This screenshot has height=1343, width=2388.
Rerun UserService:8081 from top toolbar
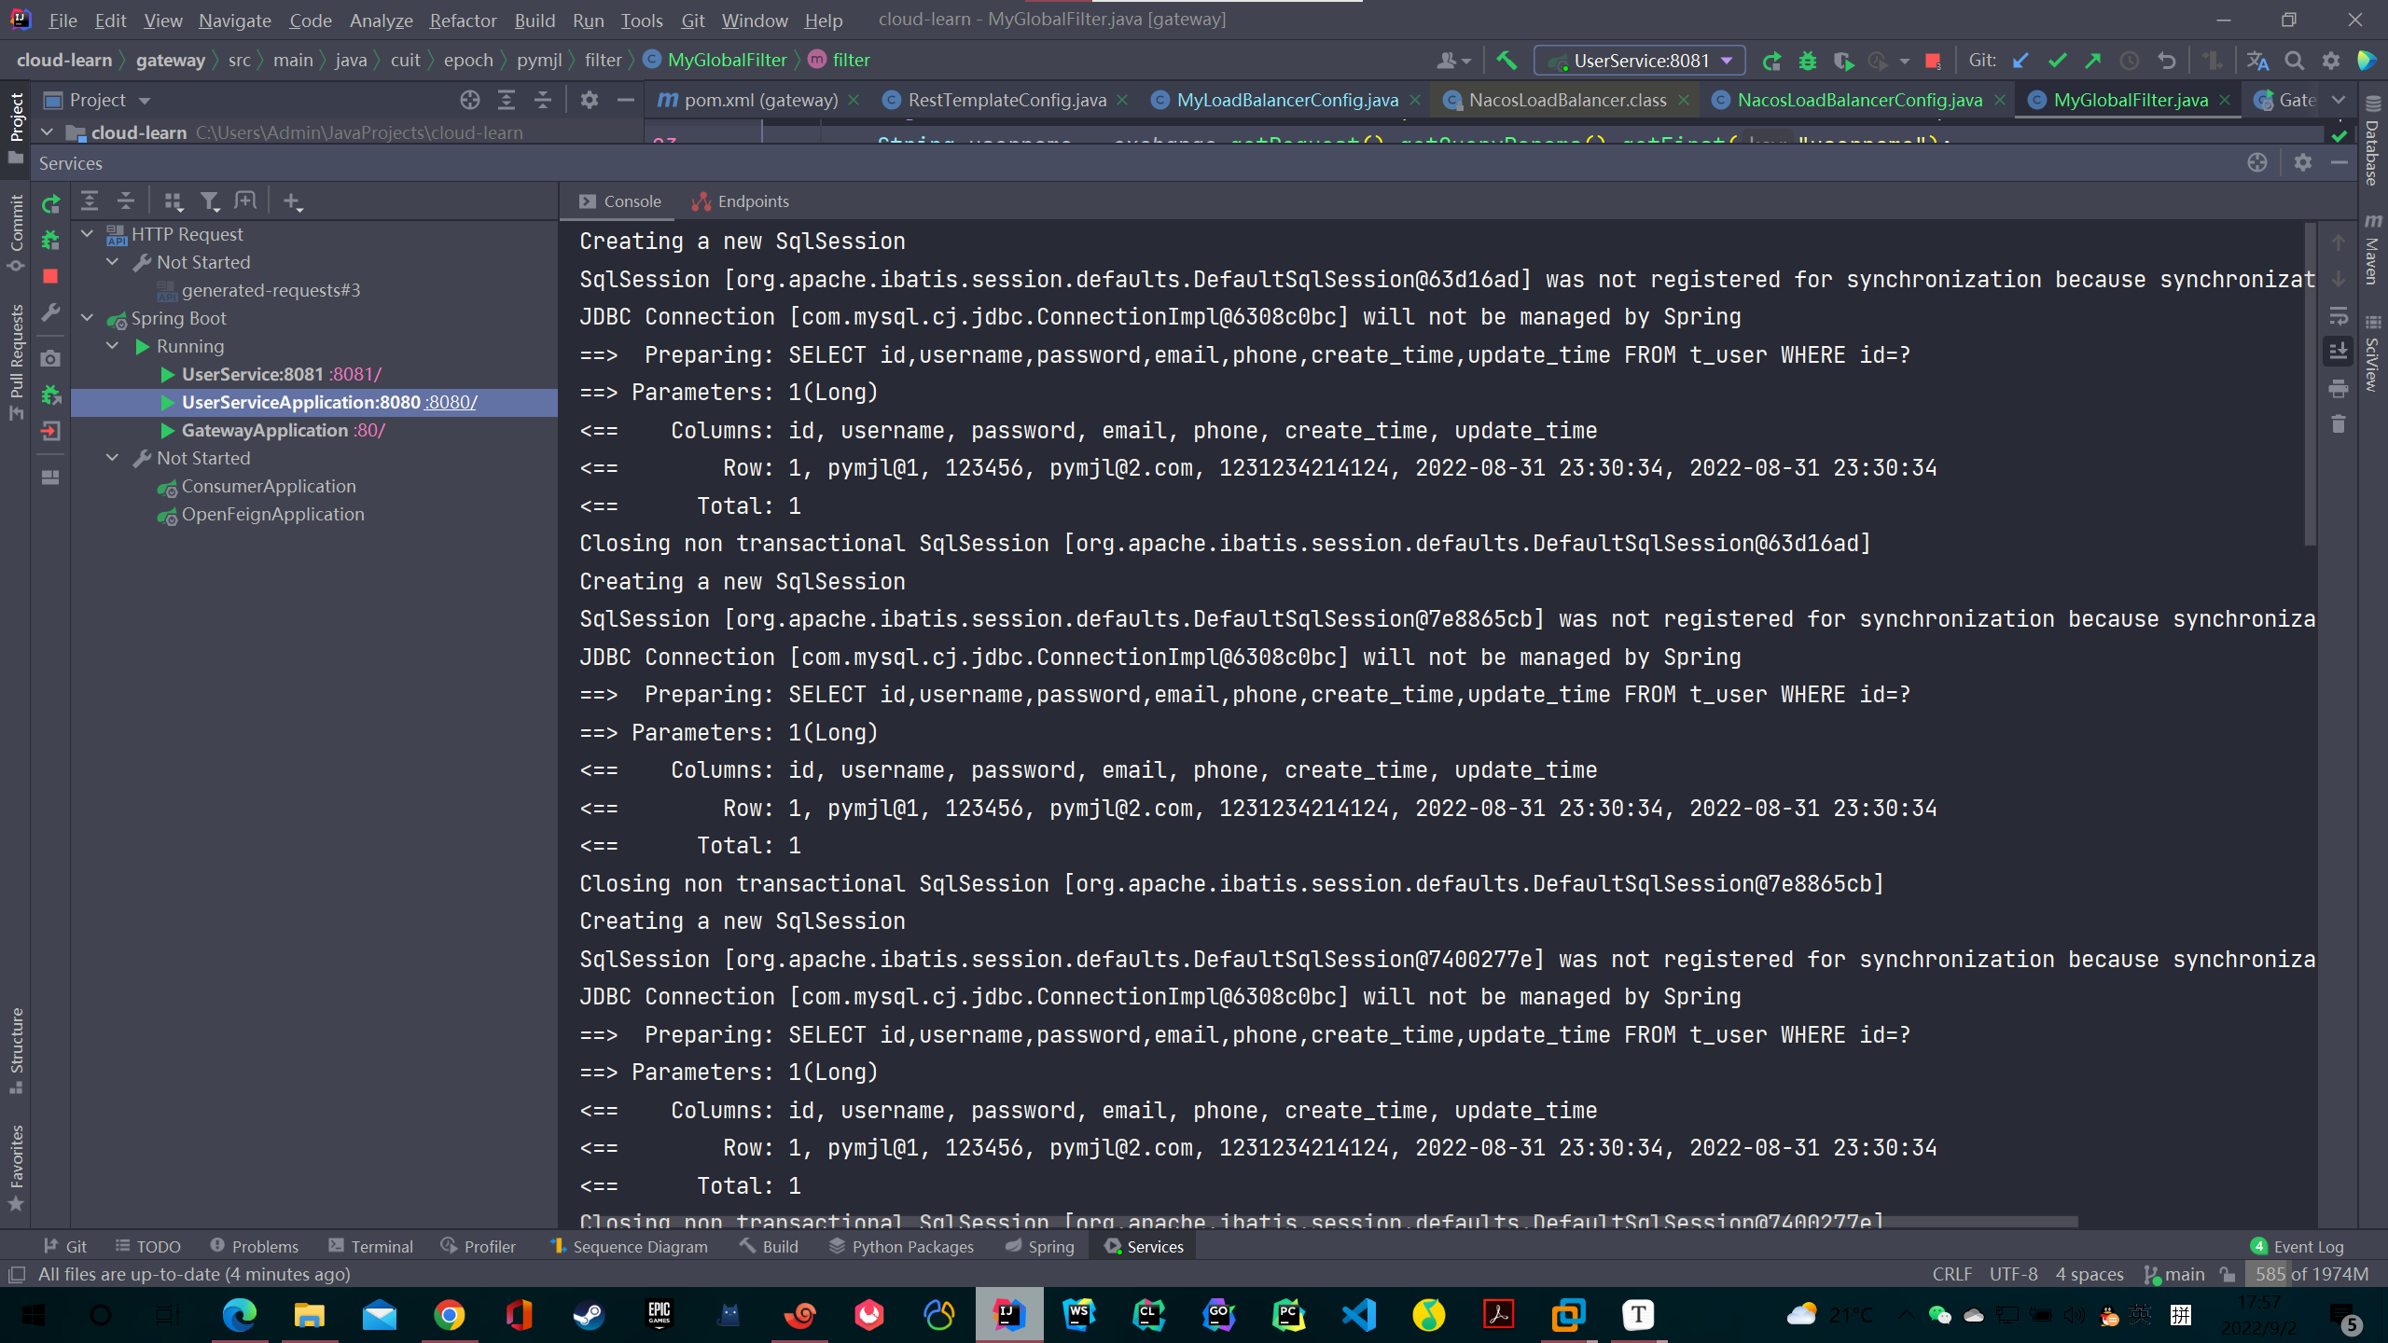point(1770,61)
